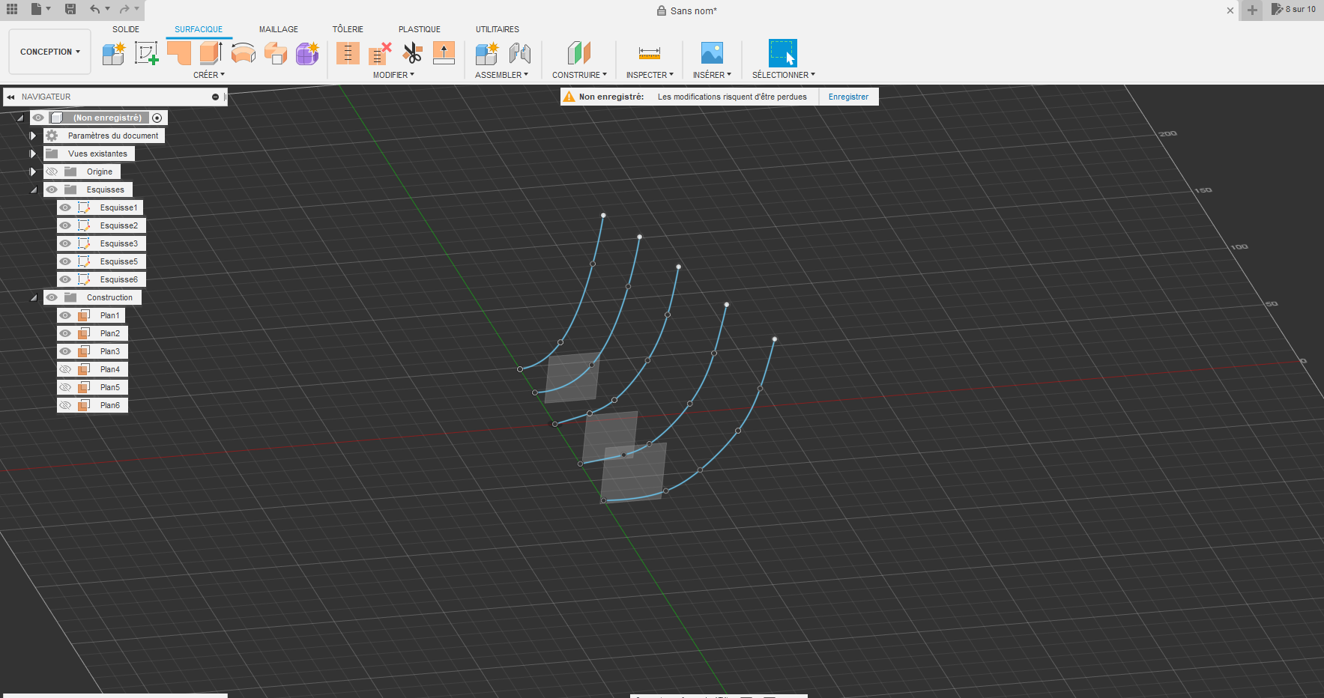Click the Insert image icon
Viewport: 1324px width, 698px height.
click(x=711, y=53)
